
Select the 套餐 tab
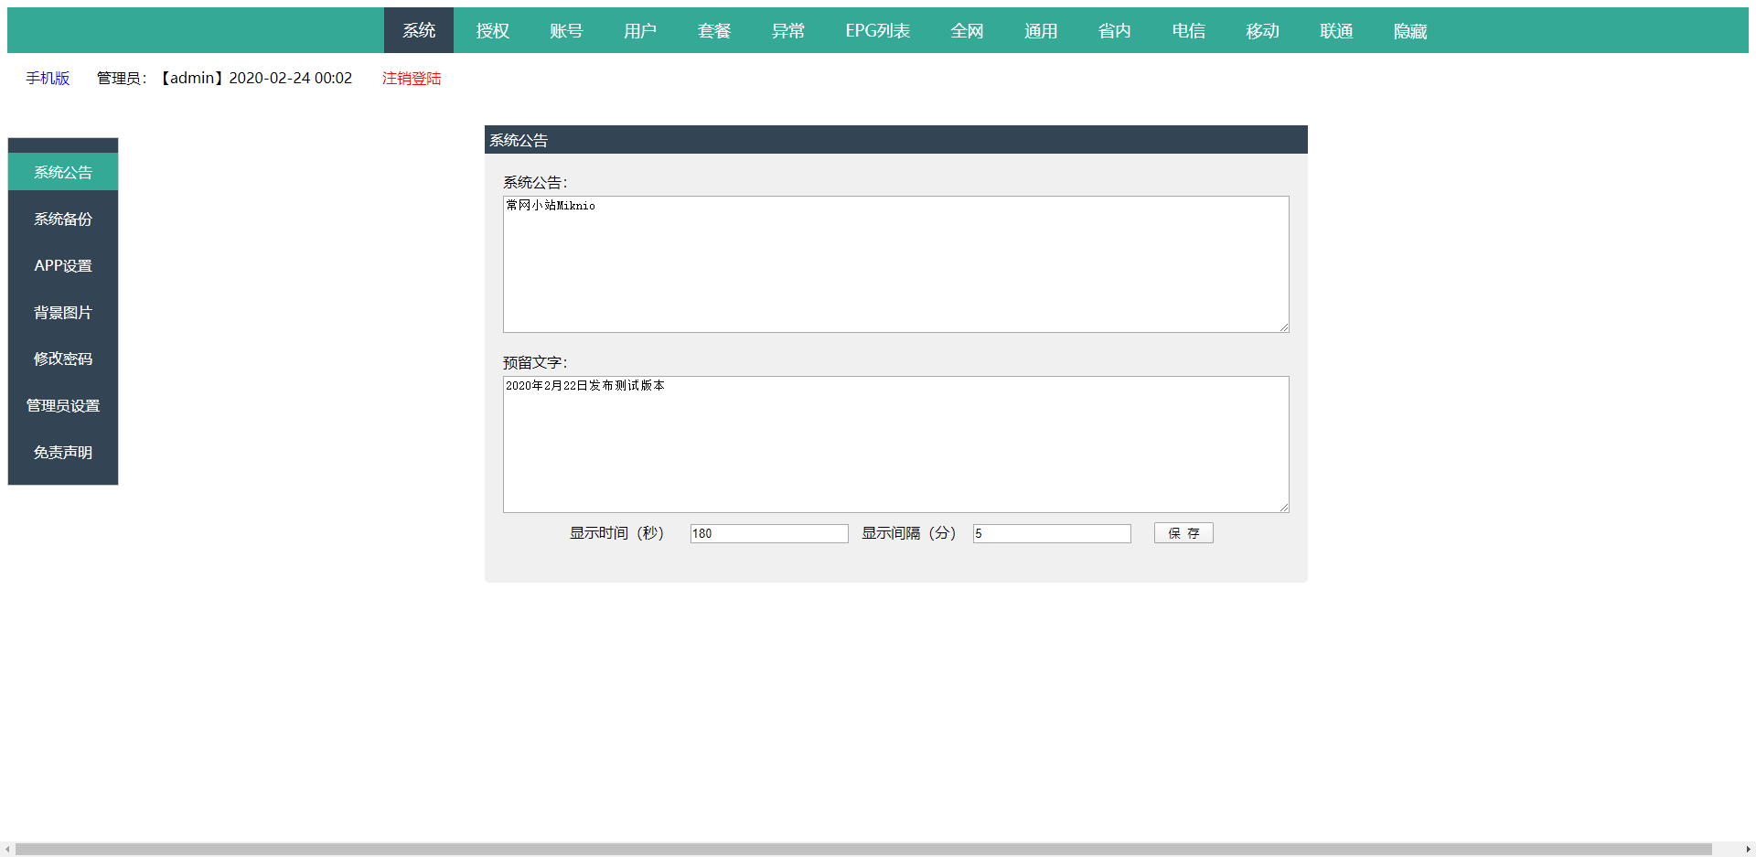(714, 31)
